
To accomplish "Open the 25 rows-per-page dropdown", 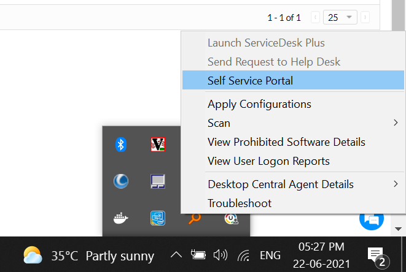I will [340, 17].
